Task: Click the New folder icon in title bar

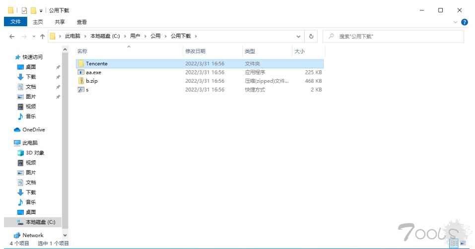Action: [x=33, y=10]
